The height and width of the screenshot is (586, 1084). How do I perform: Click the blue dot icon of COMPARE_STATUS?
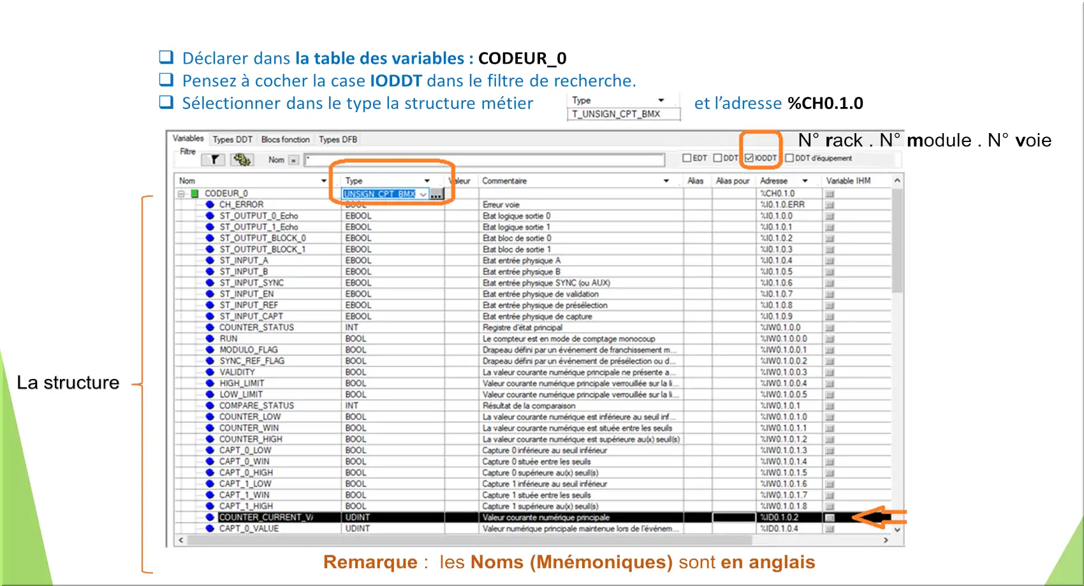(209, 406)
